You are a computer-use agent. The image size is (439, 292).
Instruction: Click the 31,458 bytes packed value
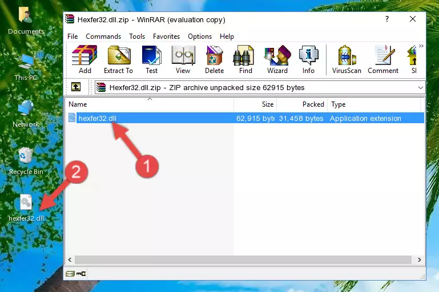301,118
